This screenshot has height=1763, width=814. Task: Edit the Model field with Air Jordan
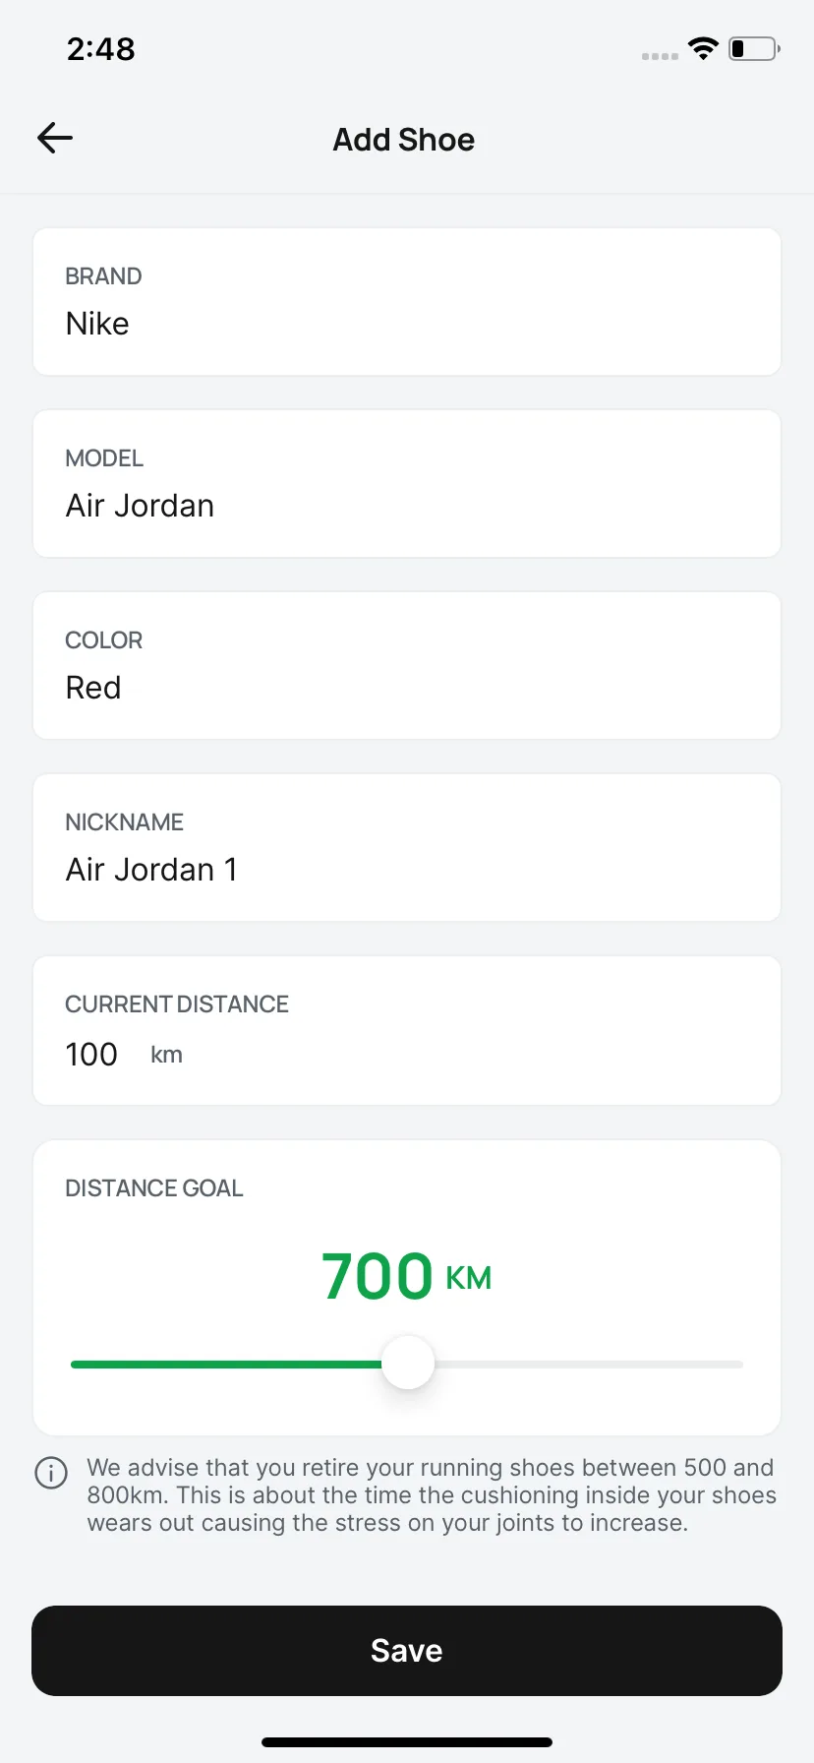[407, 484]
